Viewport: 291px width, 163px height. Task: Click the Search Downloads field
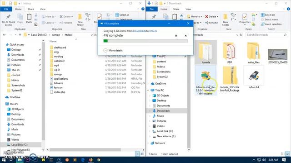[x=266, y=35]
